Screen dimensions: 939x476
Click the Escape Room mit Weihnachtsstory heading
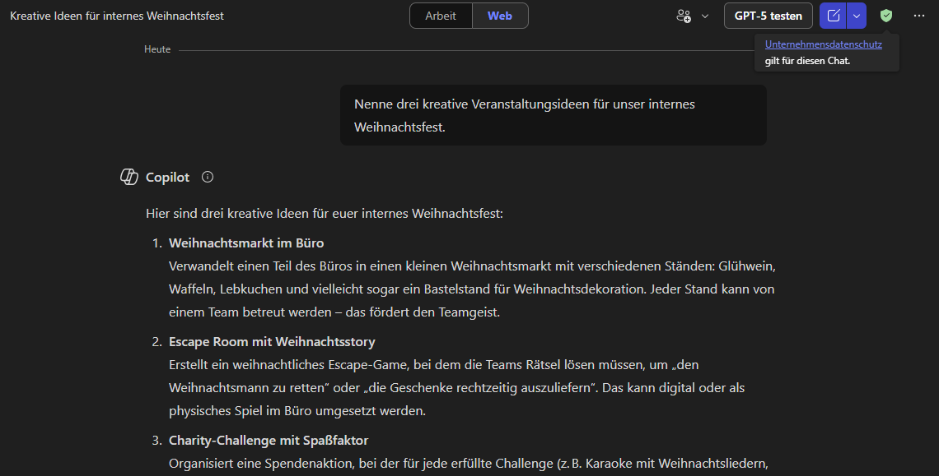pos(272,341)
